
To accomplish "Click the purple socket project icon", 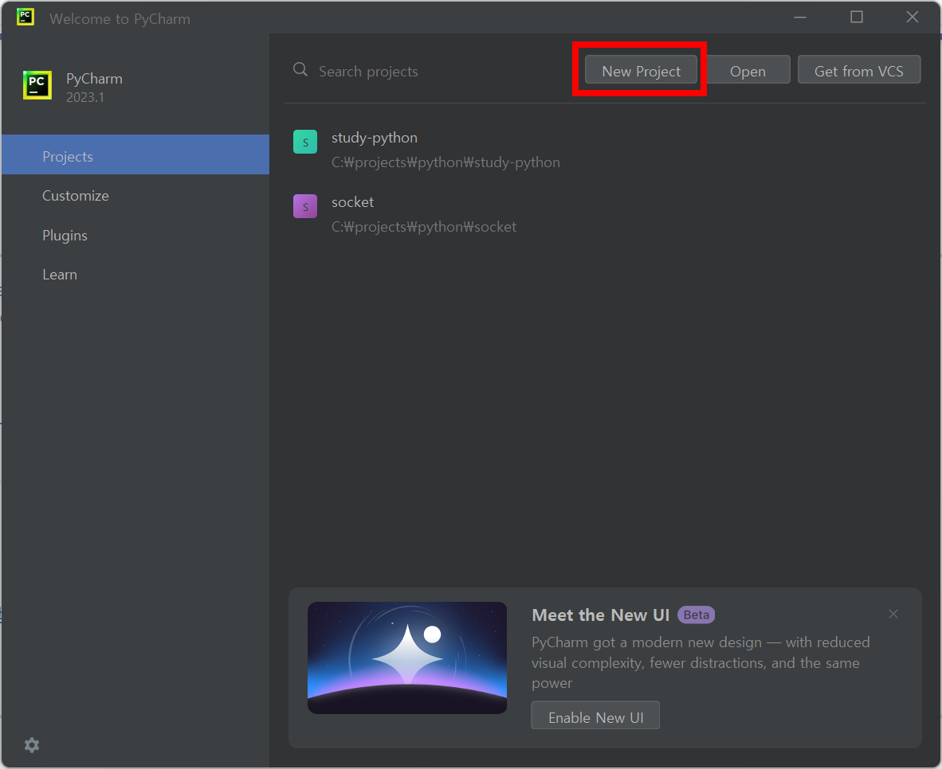I will coord(305,206).
